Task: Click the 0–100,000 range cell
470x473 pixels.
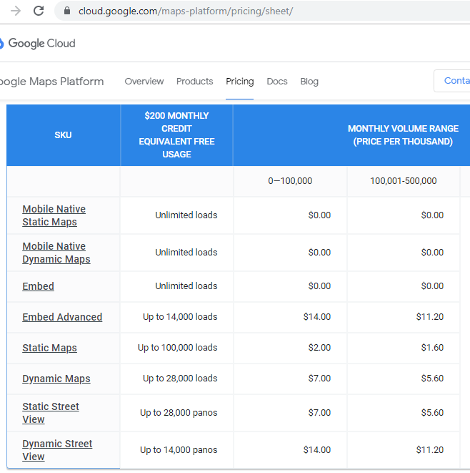Action: (x=290, y=181)
